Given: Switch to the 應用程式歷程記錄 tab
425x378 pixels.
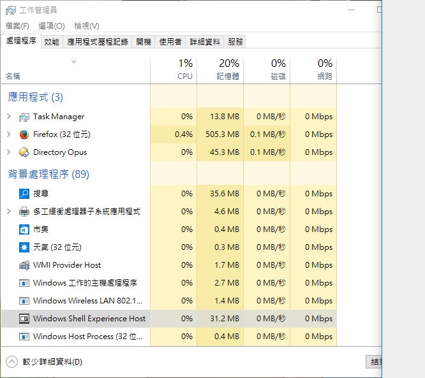Looking at the screenshot, I should (x=98, y=41).
